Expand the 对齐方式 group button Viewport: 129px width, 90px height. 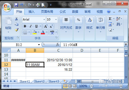66,28
